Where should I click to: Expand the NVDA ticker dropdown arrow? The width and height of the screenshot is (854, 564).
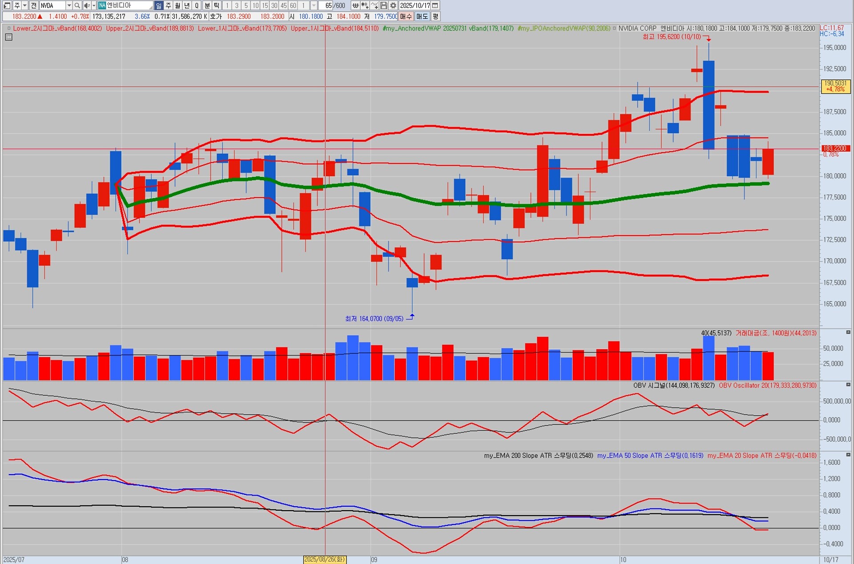(69, 5)
